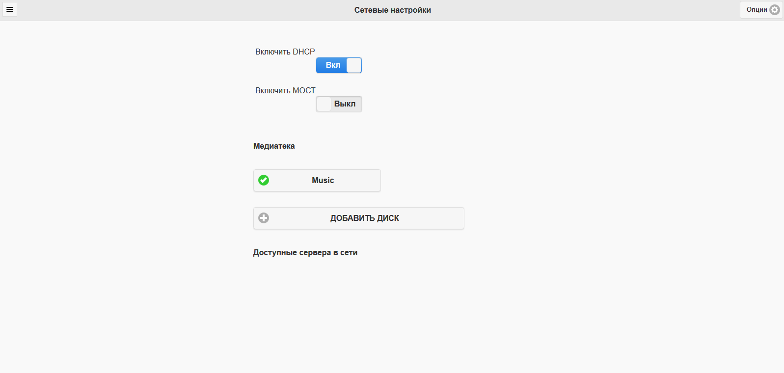
Task: Click the Включить DHCP label
Action: 285,52
